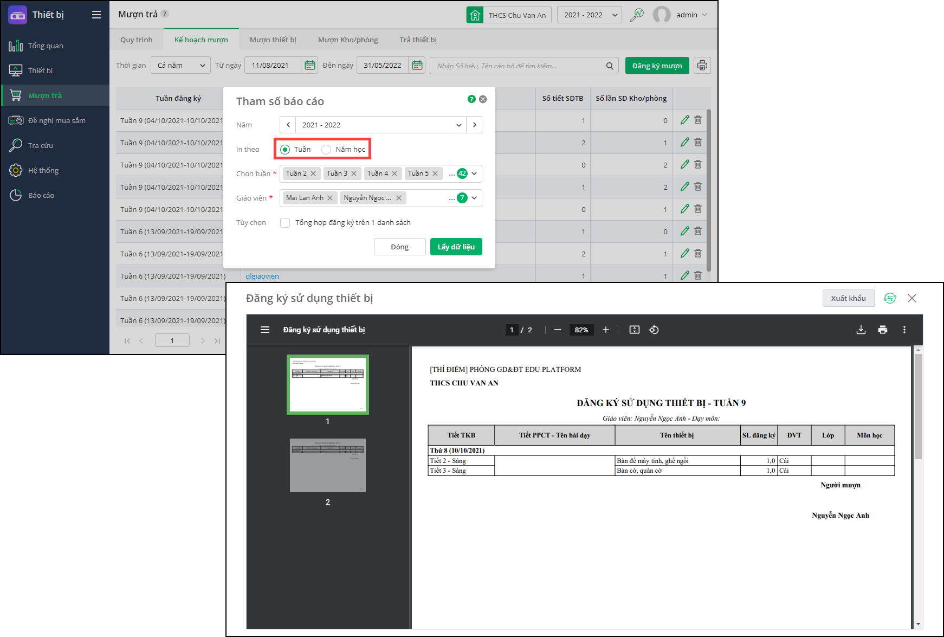Click the edit pencil icon in first row
Viewport: 944px width, 637px height.
(685, 120)
